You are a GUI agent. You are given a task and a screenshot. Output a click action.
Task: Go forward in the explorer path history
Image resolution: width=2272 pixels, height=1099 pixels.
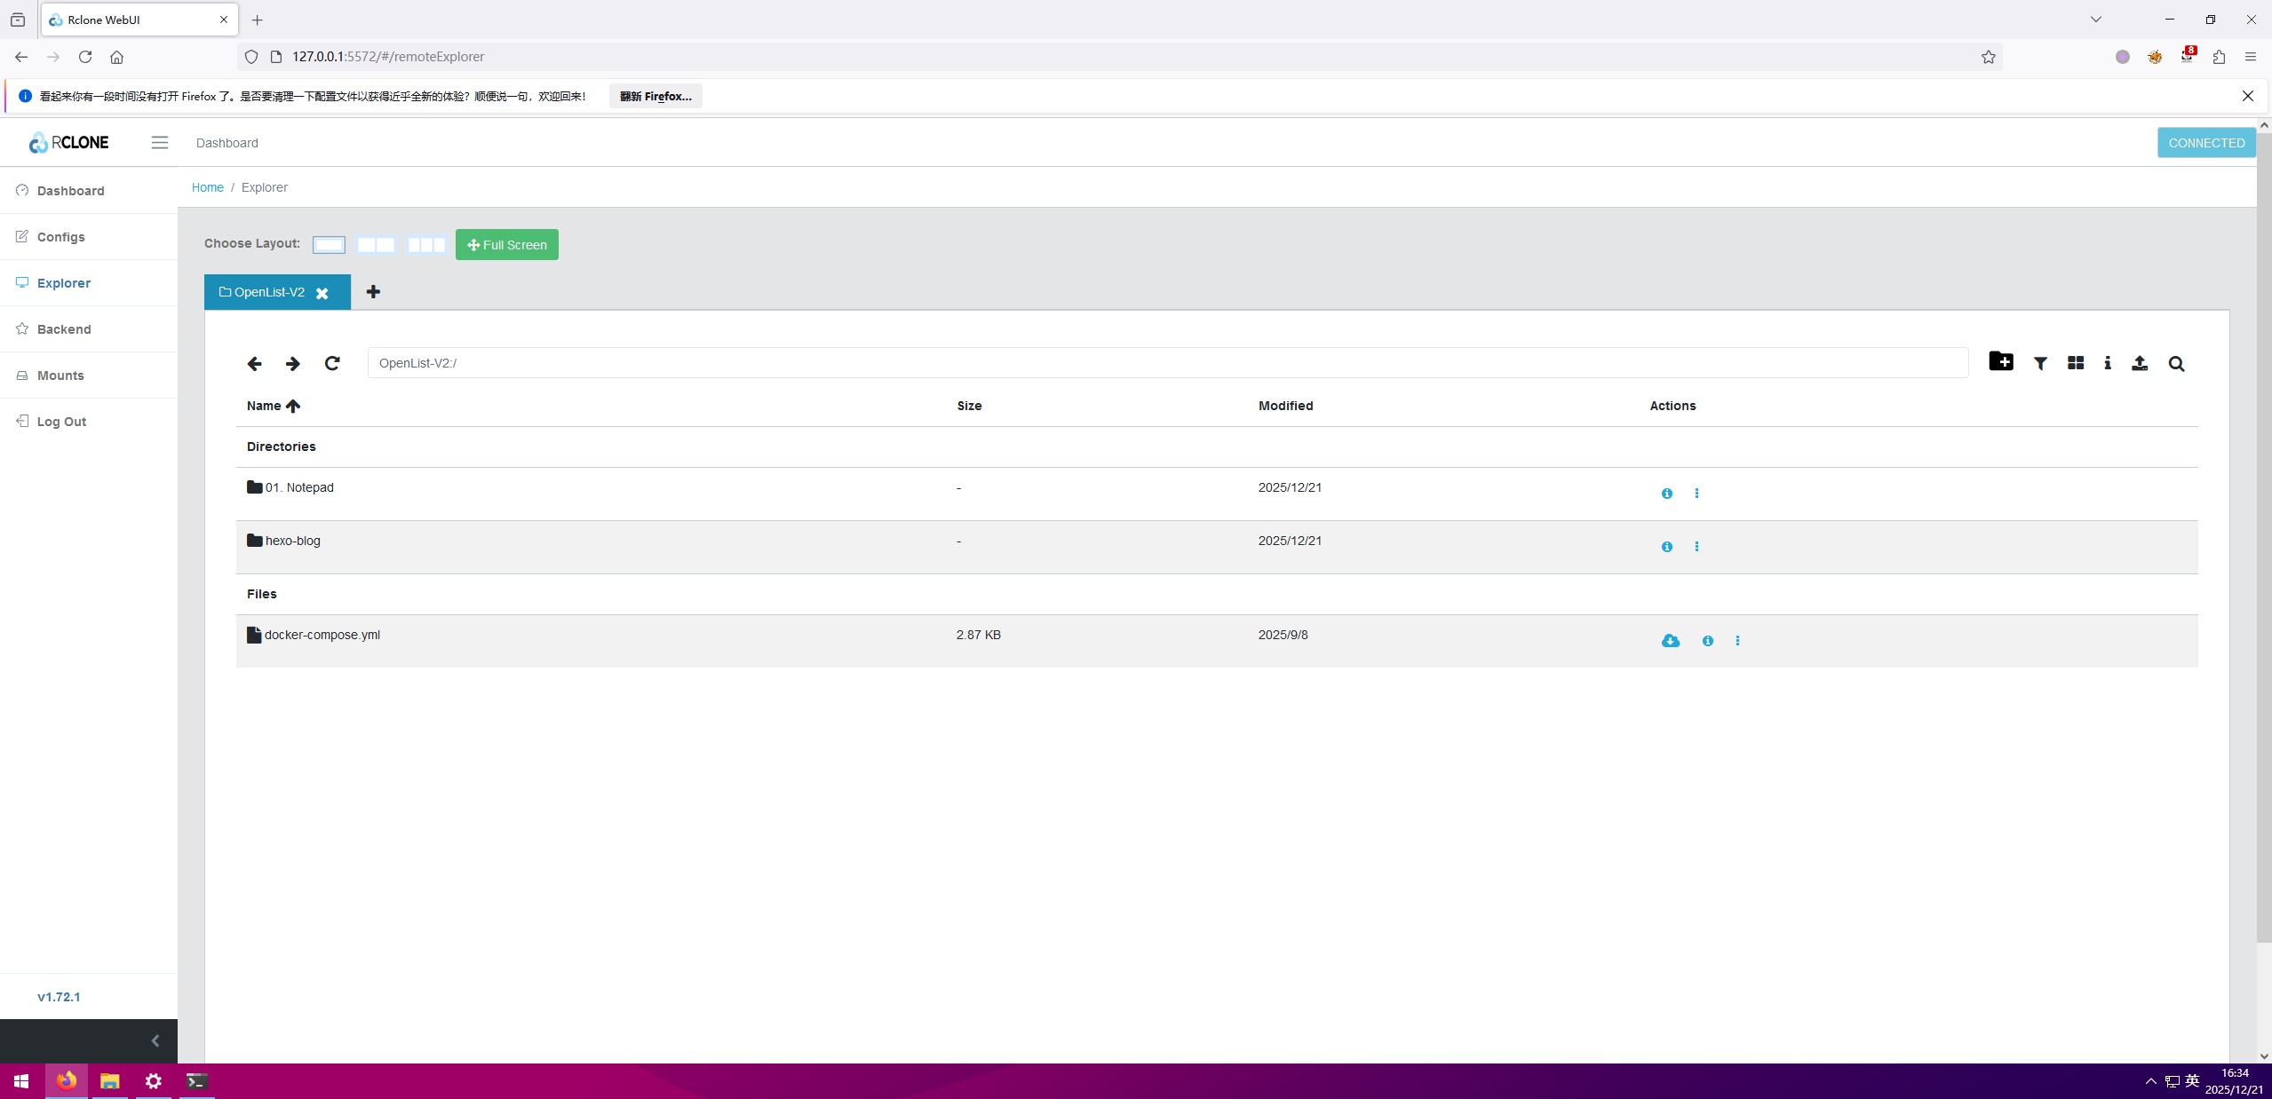pyautogui.click(x=292, y=363)
